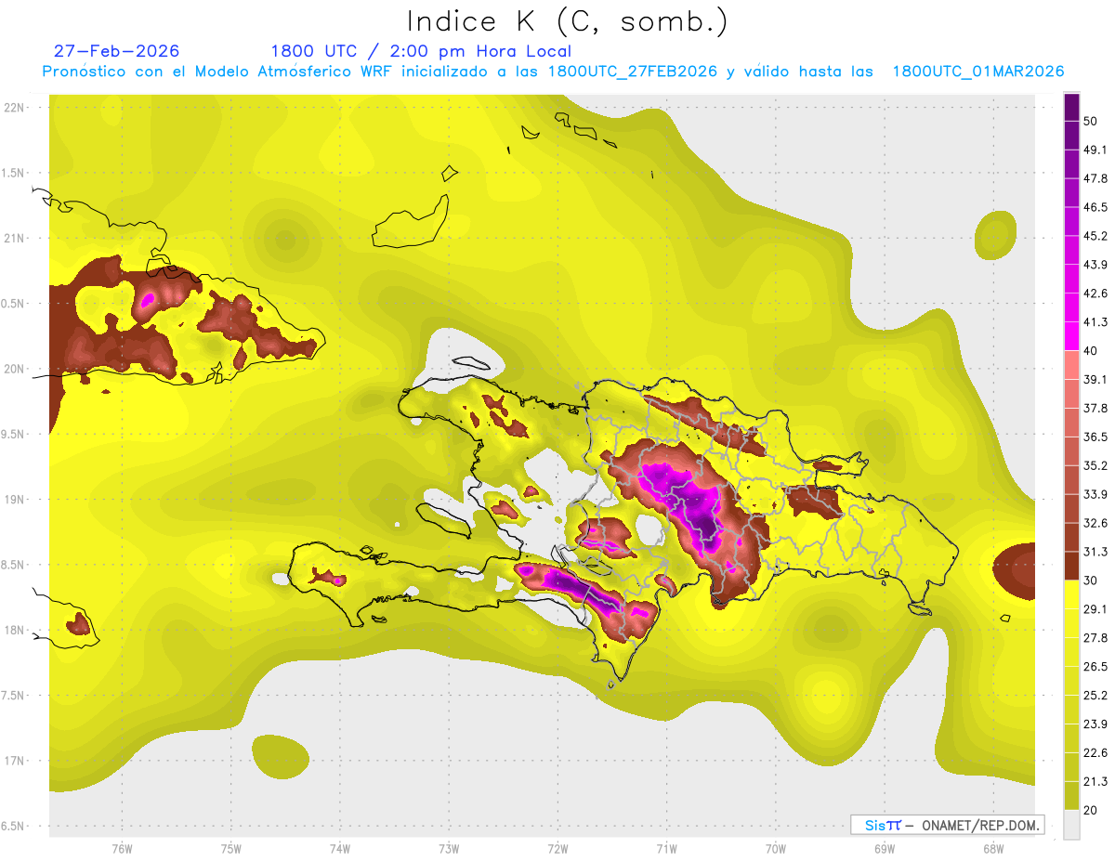The image size is (1115, 861).
Task: Click the light gray swatch at colorbar bottom
Action: point(1071,824)
